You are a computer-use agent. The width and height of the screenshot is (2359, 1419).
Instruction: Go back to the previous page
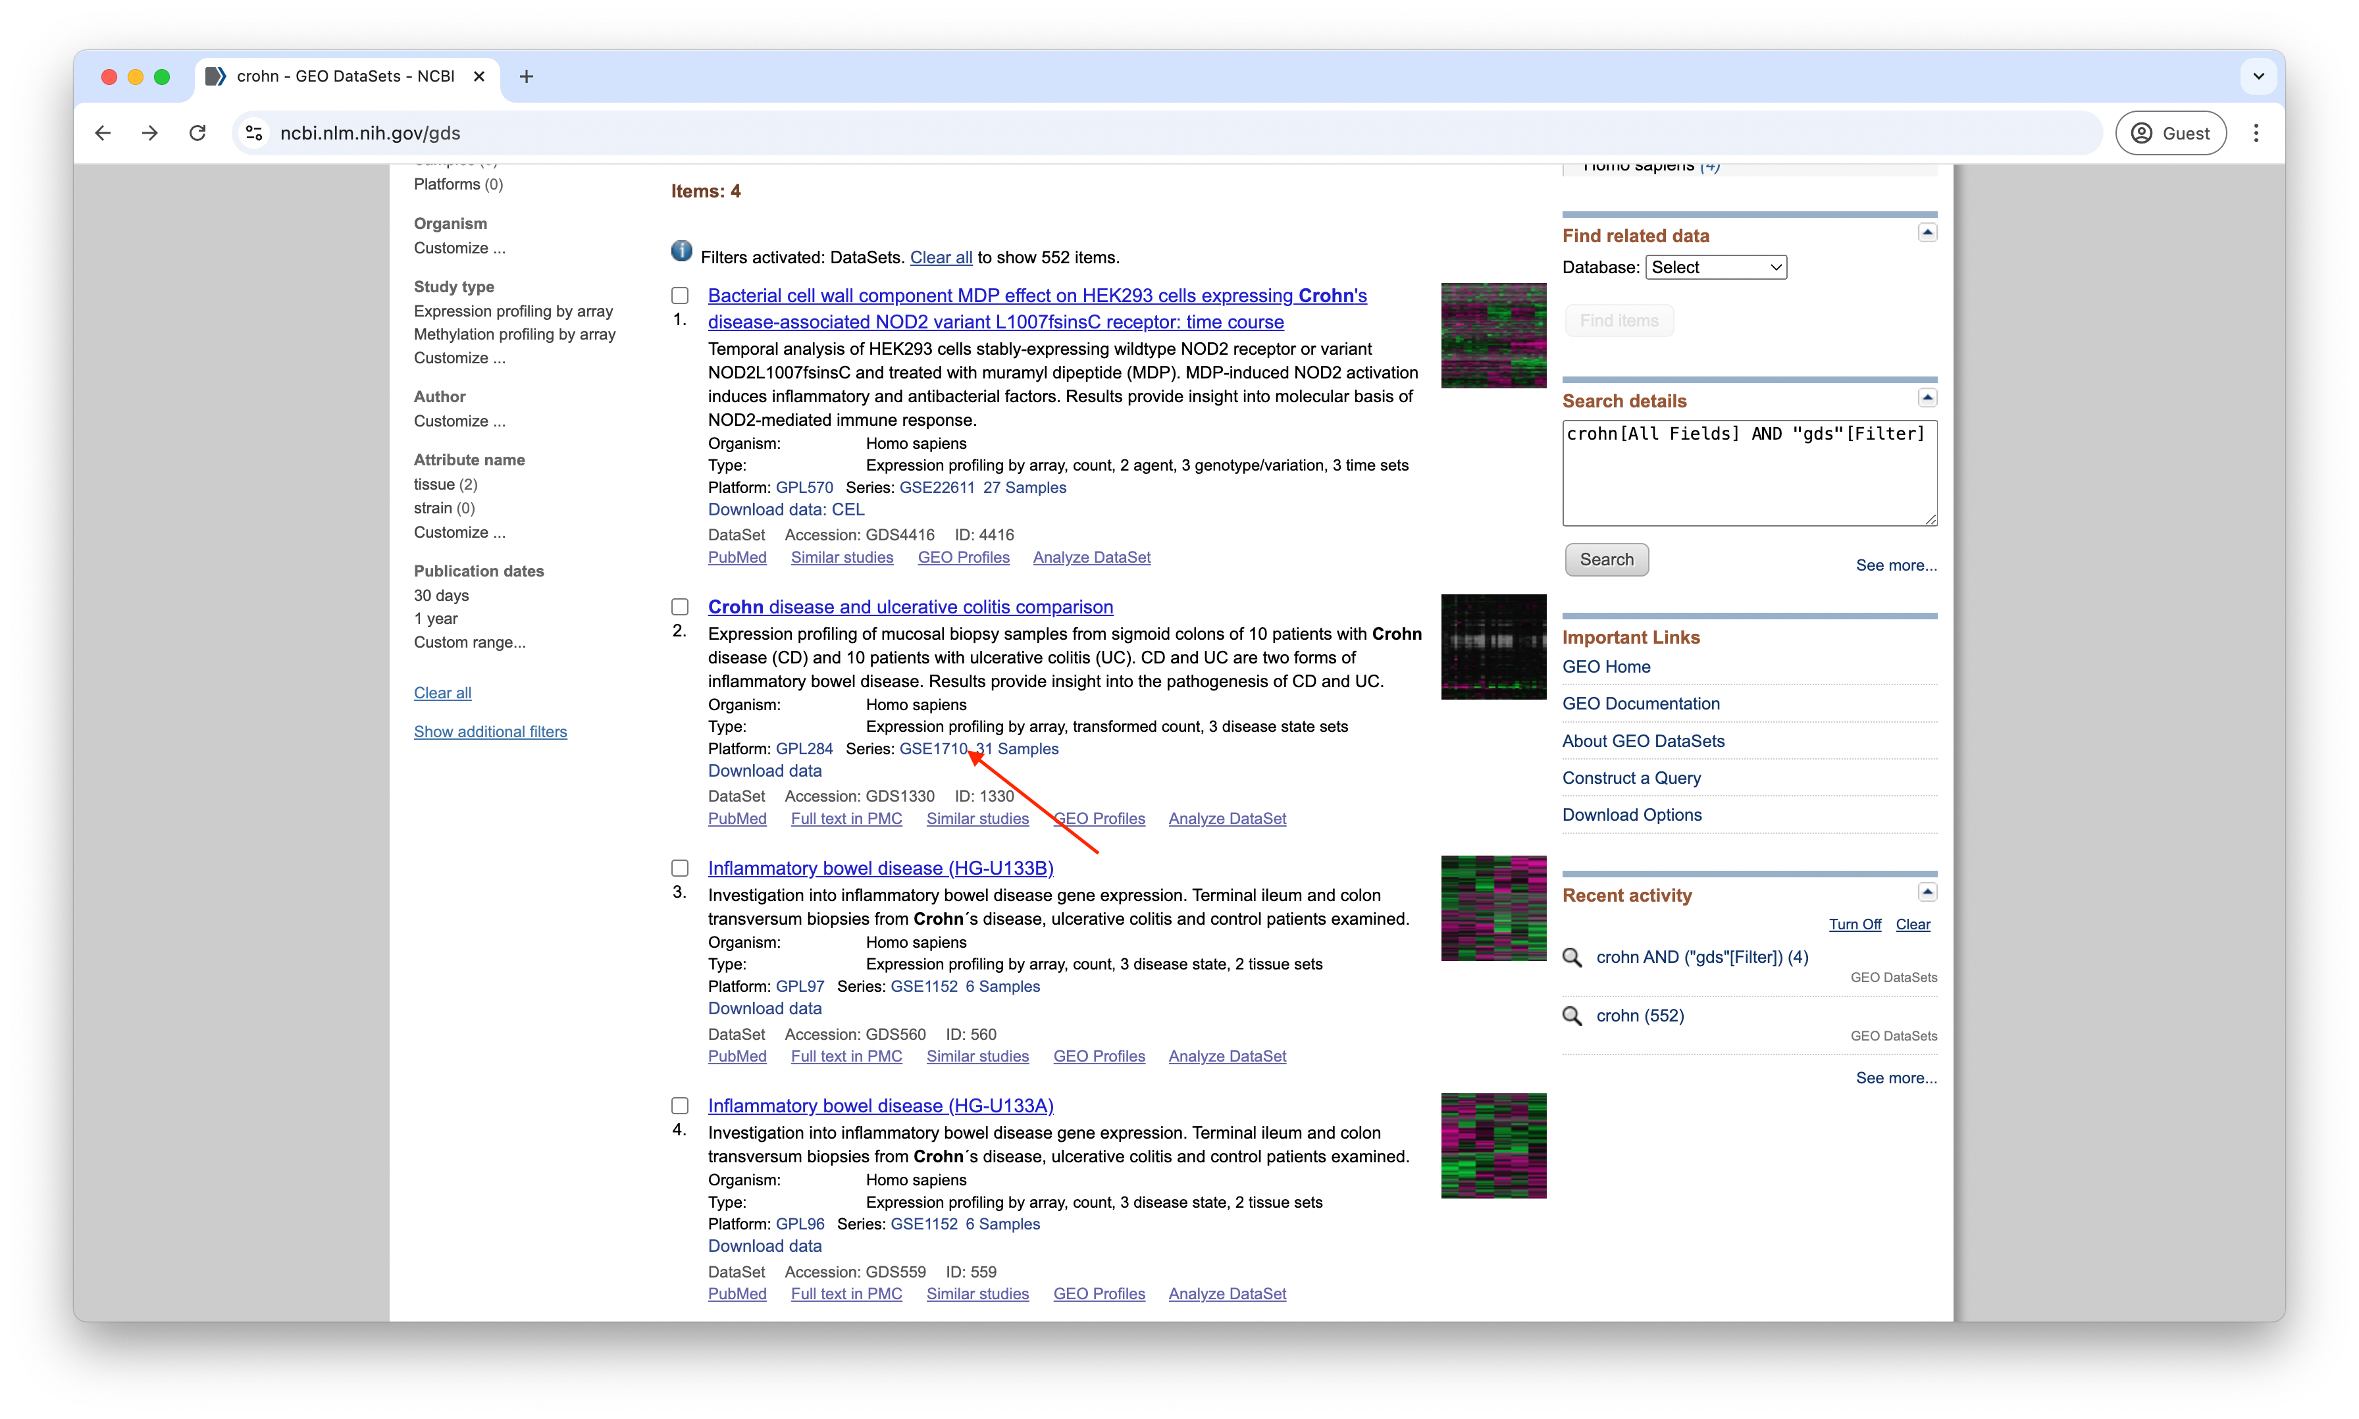103,133
